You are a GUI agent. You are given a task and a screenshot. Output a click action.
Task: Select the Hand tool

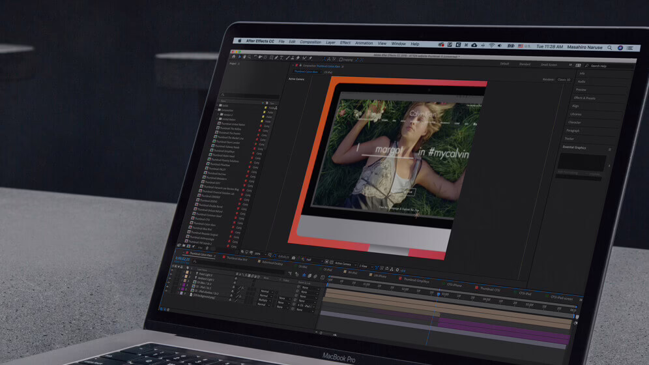(244, 57)
